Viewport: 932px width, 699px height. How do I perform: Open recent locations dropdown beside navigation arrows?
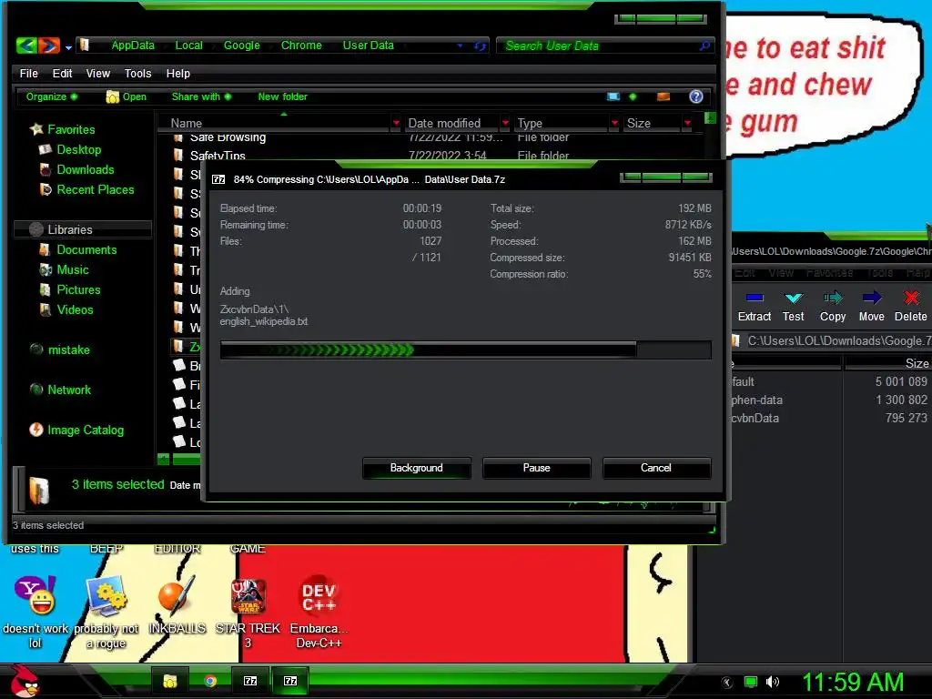coord(69,47)
